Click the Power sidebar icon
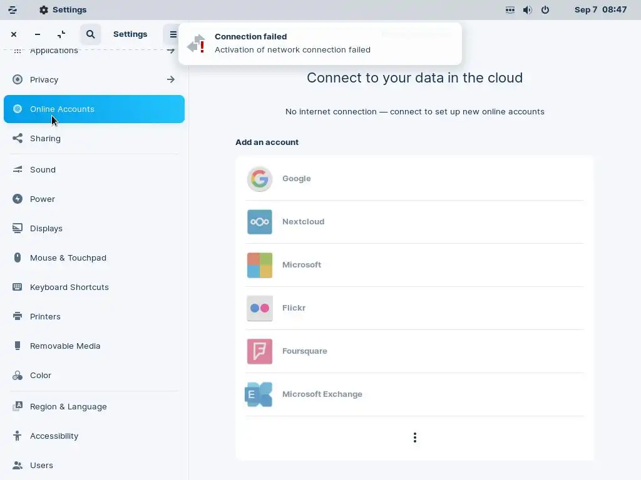The image size is (641, 480). click(x=18, y=199)
